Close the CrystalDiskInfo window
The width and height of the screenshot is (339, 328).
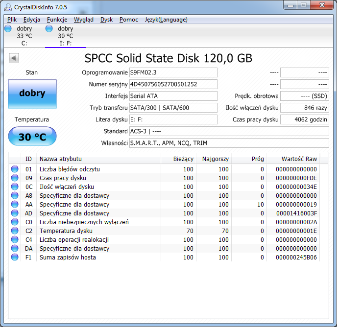tap(322, 5)
